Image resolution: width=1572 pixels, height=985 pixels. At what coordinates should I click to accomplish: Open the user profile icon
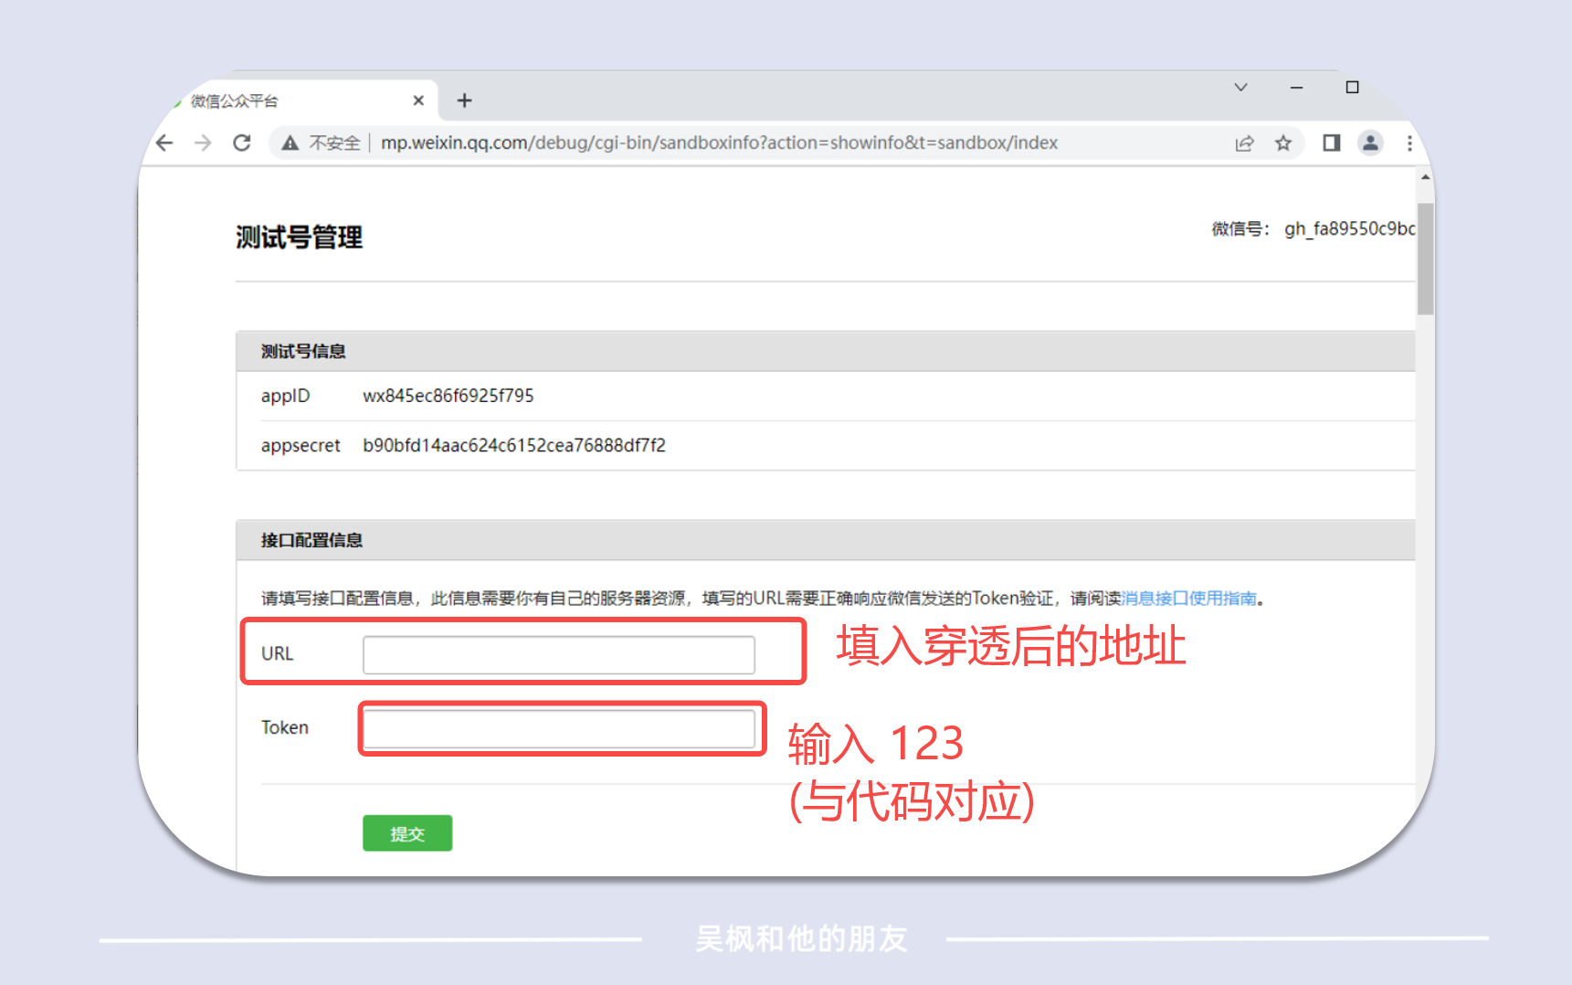1370,143
